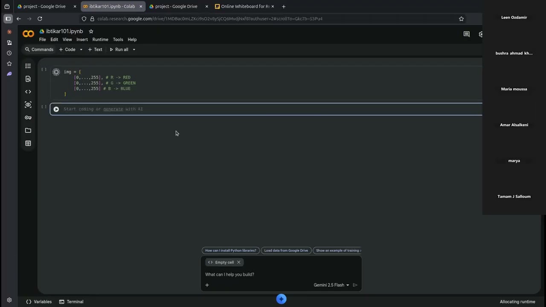Add a new Code cell

pyautogui.click(x=67, y=49)
